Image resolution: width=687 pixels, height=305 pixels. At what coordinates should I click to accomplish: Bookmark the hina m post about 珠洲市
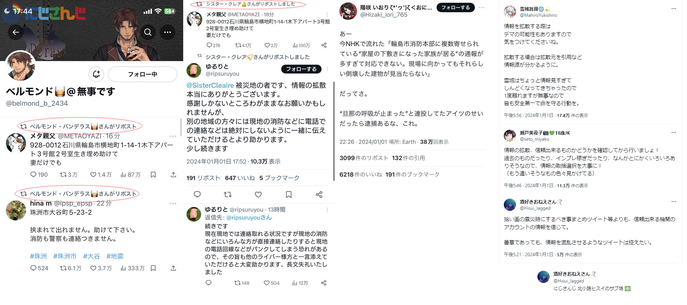[153, 268]
